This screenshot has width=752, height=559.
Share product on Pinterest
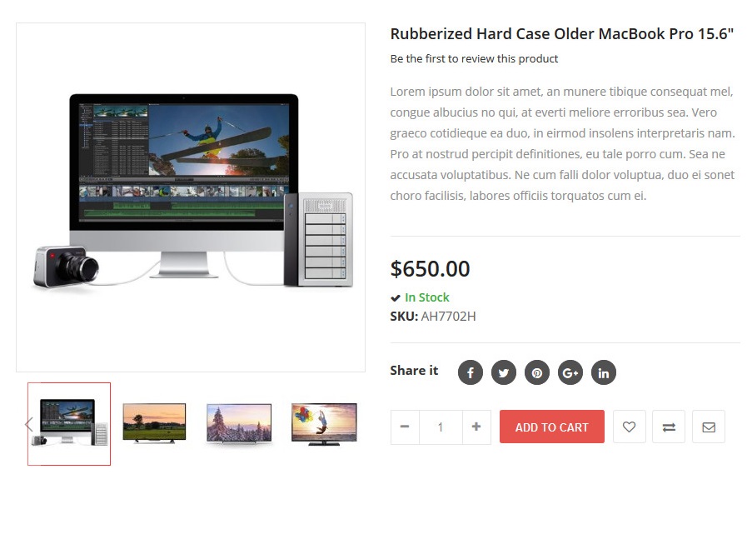(x=536, y=372)
